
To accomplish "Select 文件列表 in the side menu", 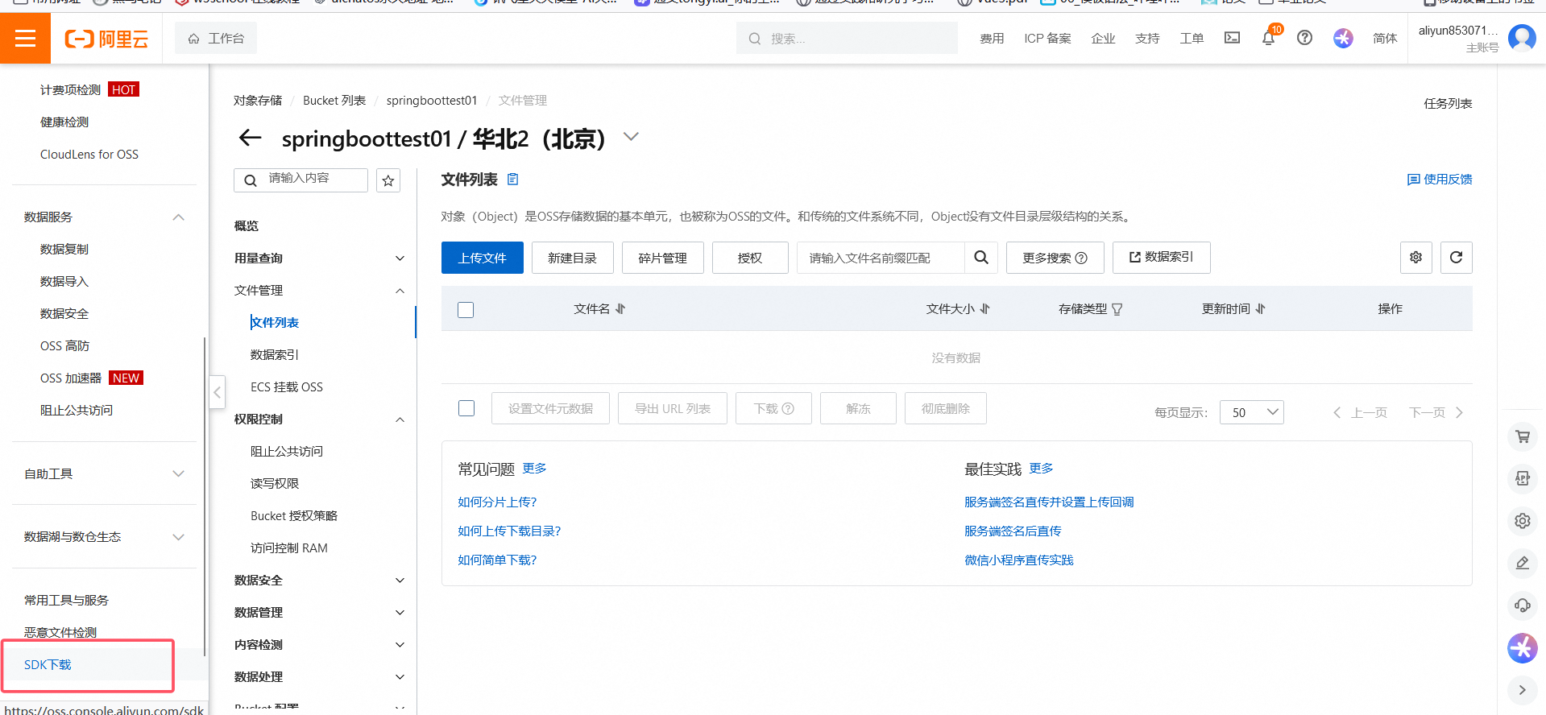I will pos(275,323).
